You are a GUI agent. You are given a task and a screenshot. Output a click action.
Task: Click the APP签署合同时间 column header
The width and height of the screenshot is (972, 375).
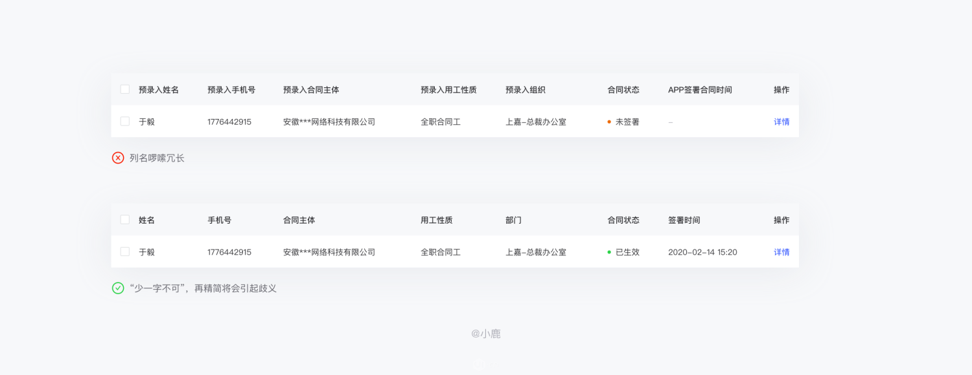(x=700, y=90)
